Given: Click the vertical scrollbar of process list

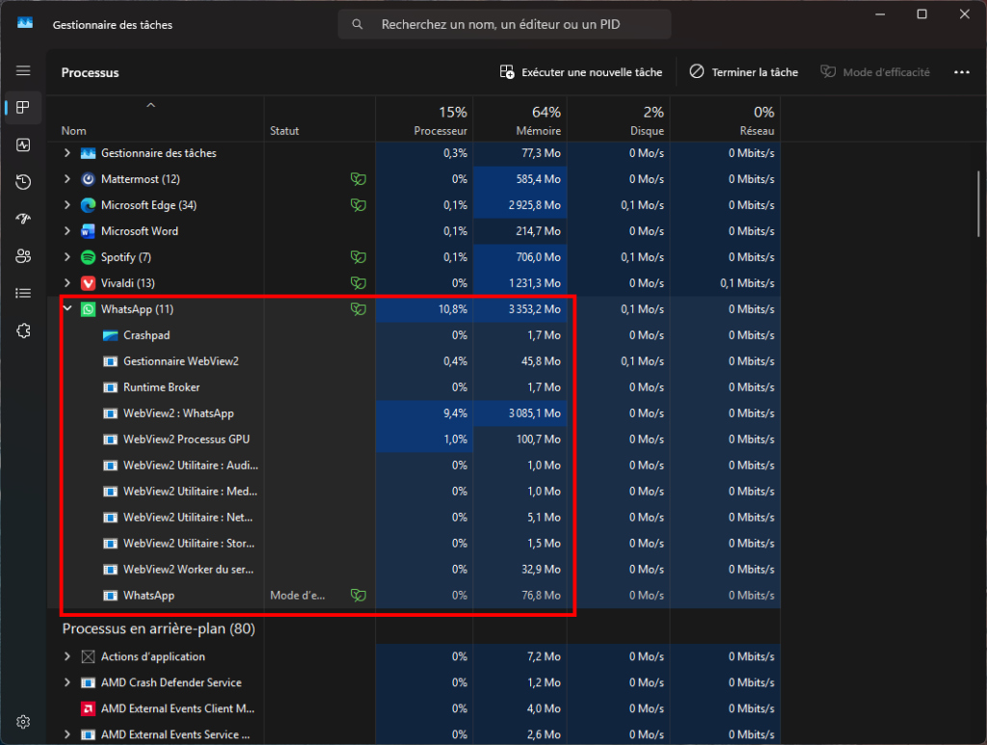Looking at the screenshot, I should pyautogui.click(x=978, y=204).
